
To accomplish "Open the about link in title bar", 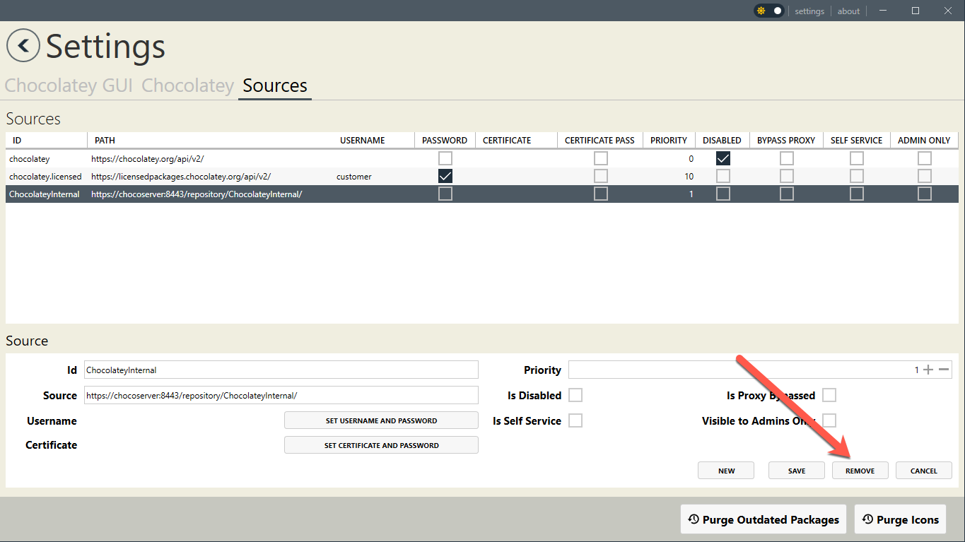I will pyautogui.click(x=848, y=11).
